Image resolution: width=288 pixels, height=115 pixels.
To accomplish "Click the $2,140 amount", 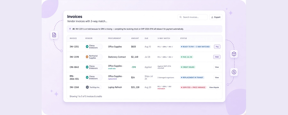I will (x=135, y=57).
